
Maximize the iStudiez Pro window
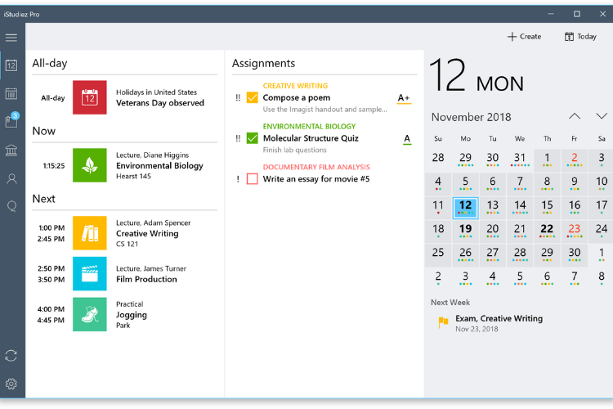pyautogui.click(x=577, y=14)
